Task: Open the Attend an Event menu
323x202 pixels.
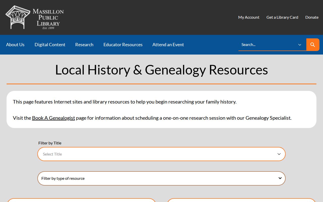Action: click(x=168, y=45)
